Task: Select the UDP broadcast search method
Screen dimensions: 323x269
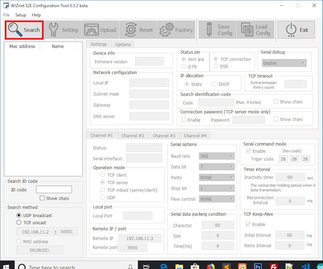Action: tap(19, 215)
